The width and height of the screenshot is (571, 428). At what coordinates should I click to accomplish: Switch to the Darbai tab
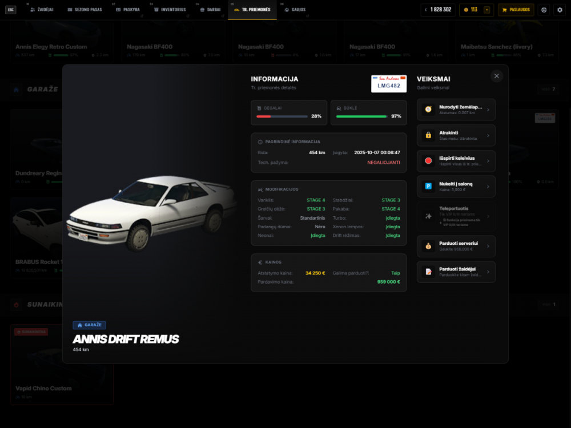coord(210,10)
